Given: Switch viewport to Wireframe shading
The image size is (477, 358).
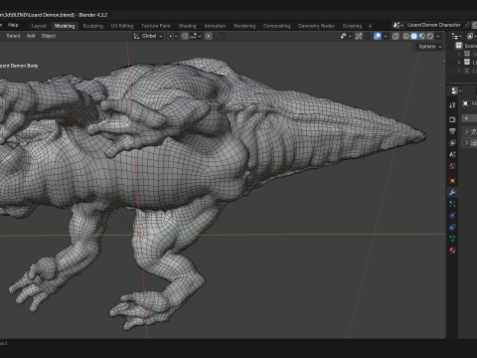Looking at the screenshot, I should point(406,36).
